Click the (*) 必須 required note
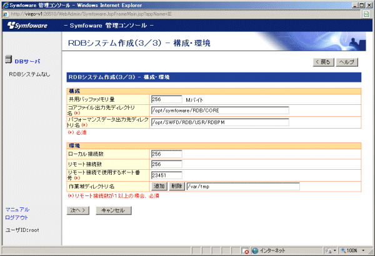Image resolution: width=375 pixels, height=256 pixels. point(77,132)
